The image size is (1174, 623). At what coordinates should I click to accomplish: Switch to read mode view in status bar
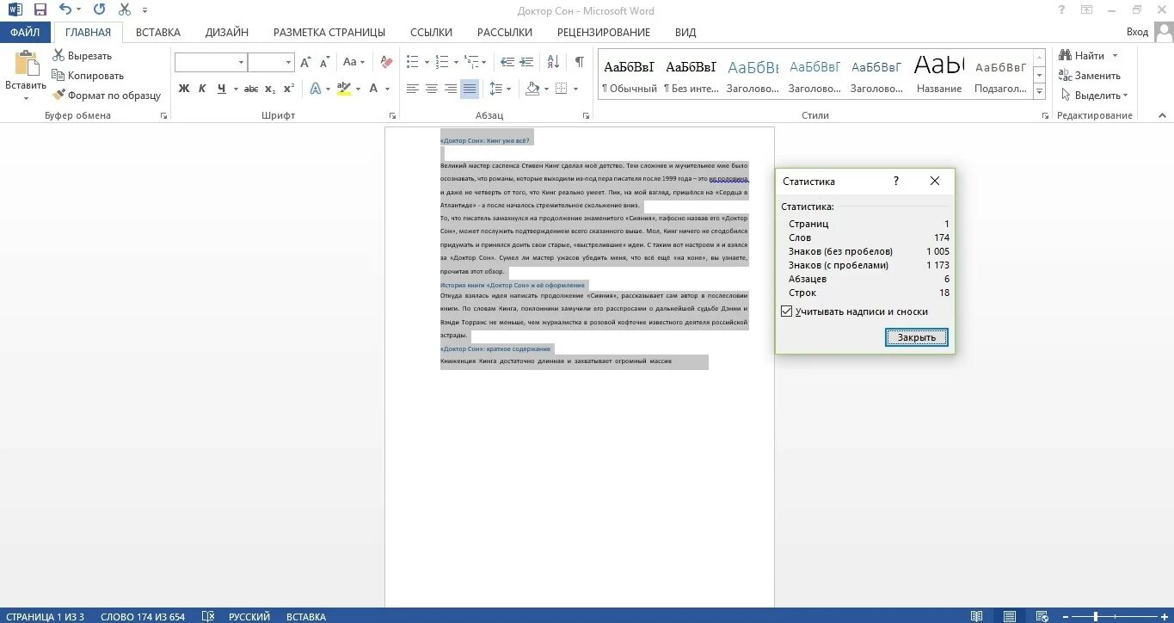tap(977, 616)
